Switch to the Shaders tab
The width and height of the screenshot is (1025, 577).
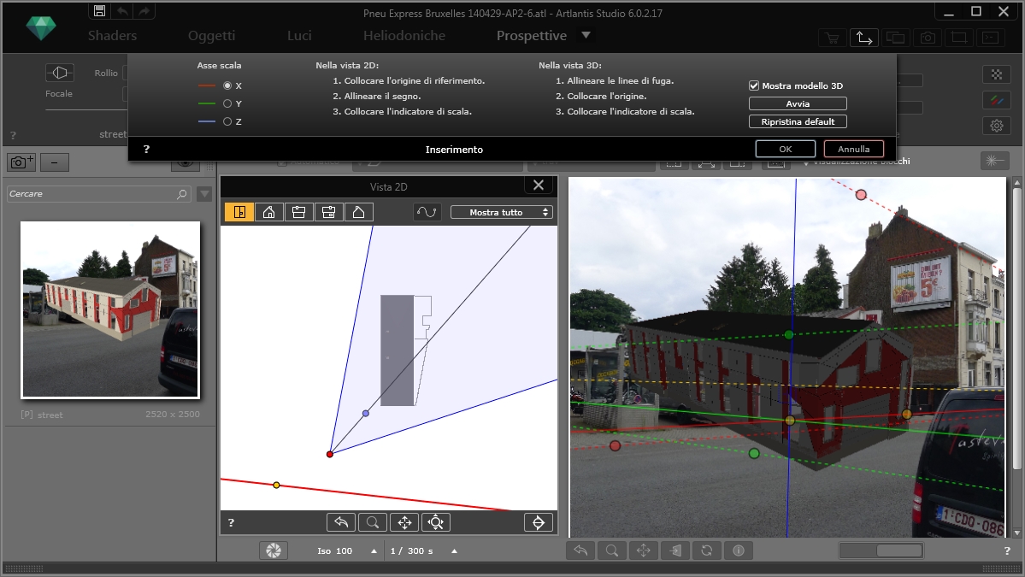click(113, 35)
